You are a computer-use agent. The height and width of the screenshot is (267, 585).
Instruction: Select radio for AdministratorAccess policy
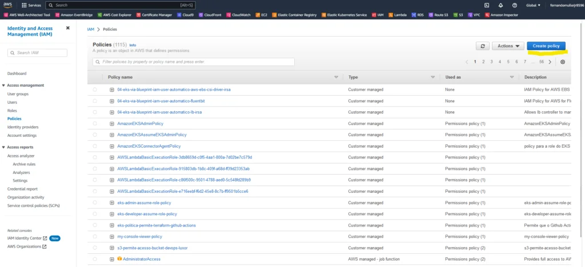[x=95, y=259]
